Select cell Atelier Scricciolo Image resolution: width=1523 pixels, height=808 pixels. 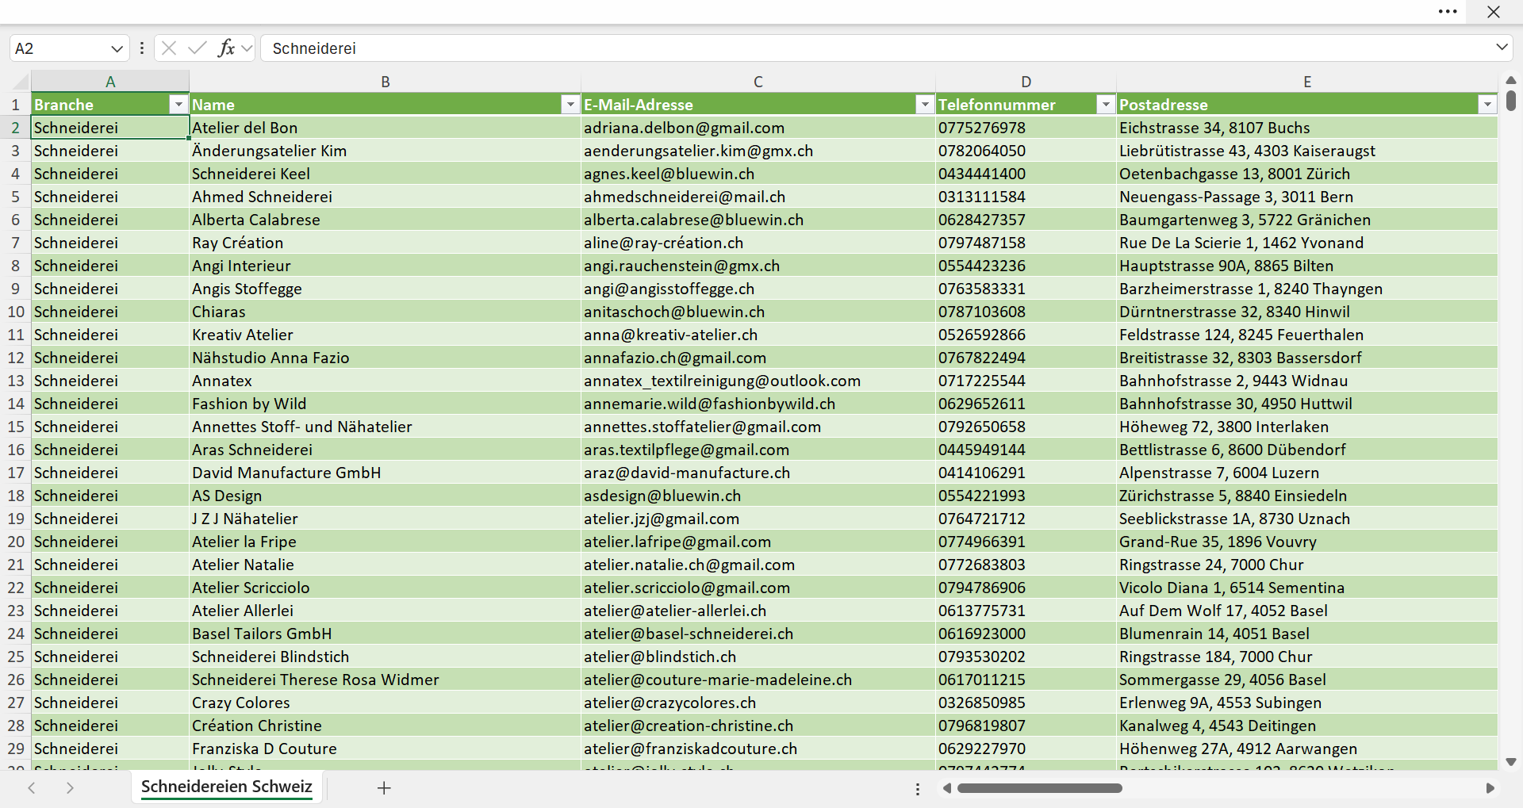[x=386, y=588]
